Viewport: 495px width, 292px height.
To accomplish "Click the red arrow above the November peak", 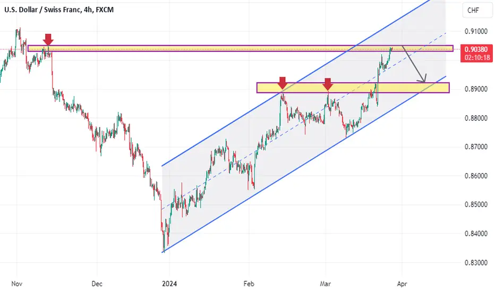I will tap(48, 39).
